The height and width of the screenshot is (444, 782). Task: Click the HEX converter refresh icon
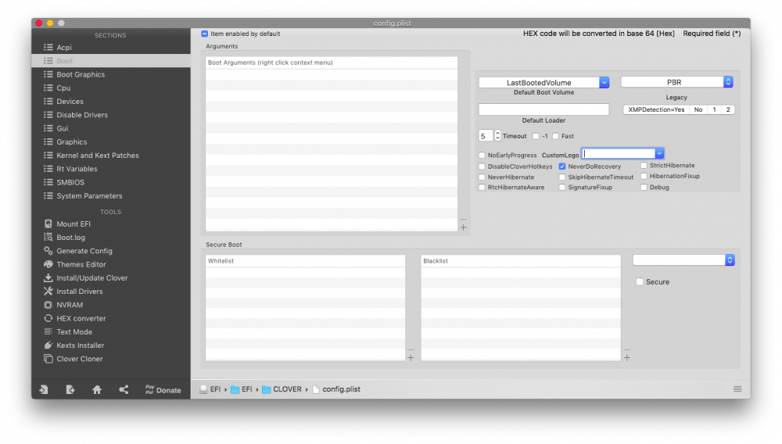coord(48,318)
